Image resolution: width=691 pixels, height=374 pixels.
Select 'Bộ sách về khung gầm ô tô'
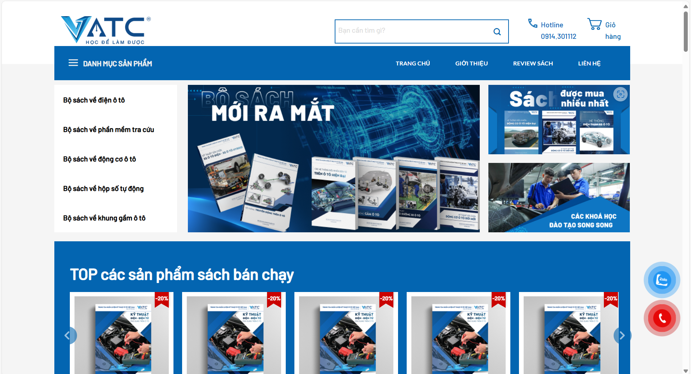coord(104,218)
